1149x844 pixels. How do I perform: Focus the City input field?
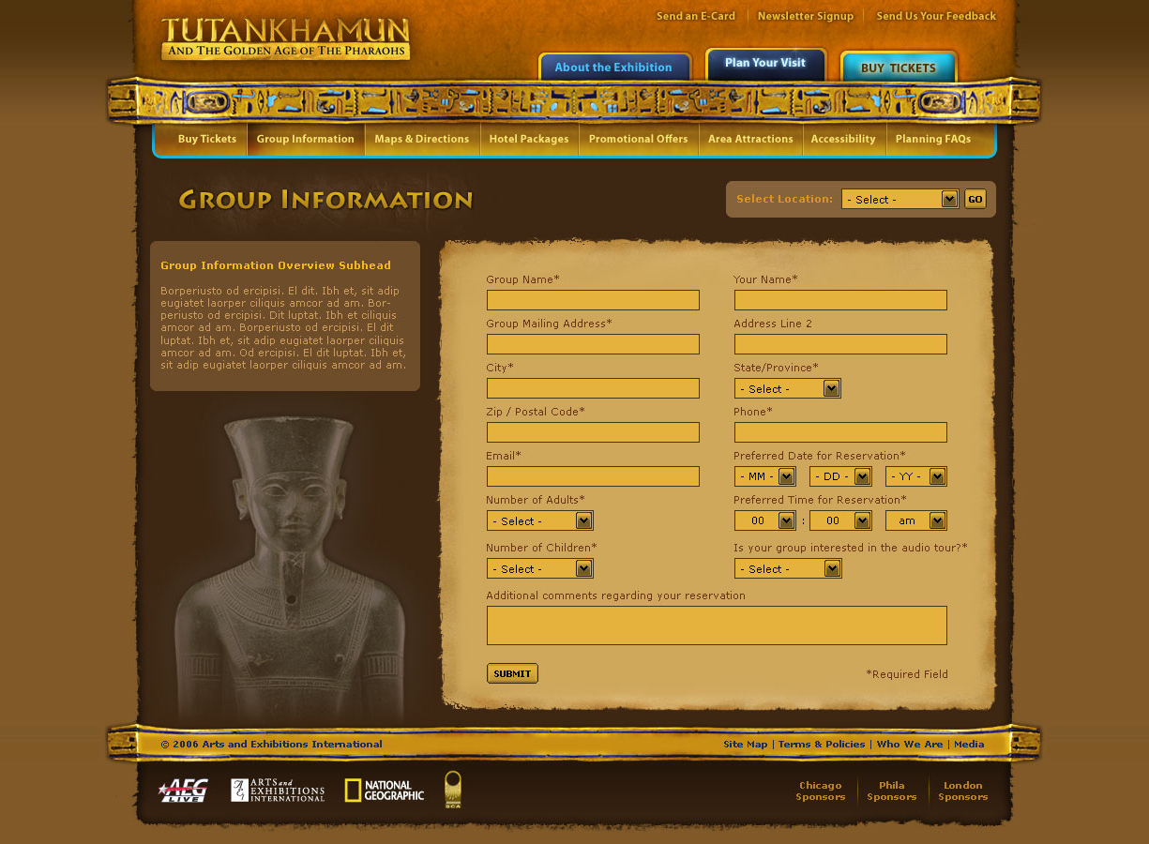[x=593, y=388]
